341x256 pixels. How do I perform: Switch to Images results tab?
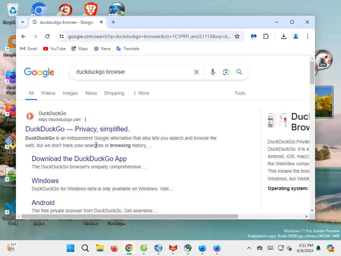70,93
